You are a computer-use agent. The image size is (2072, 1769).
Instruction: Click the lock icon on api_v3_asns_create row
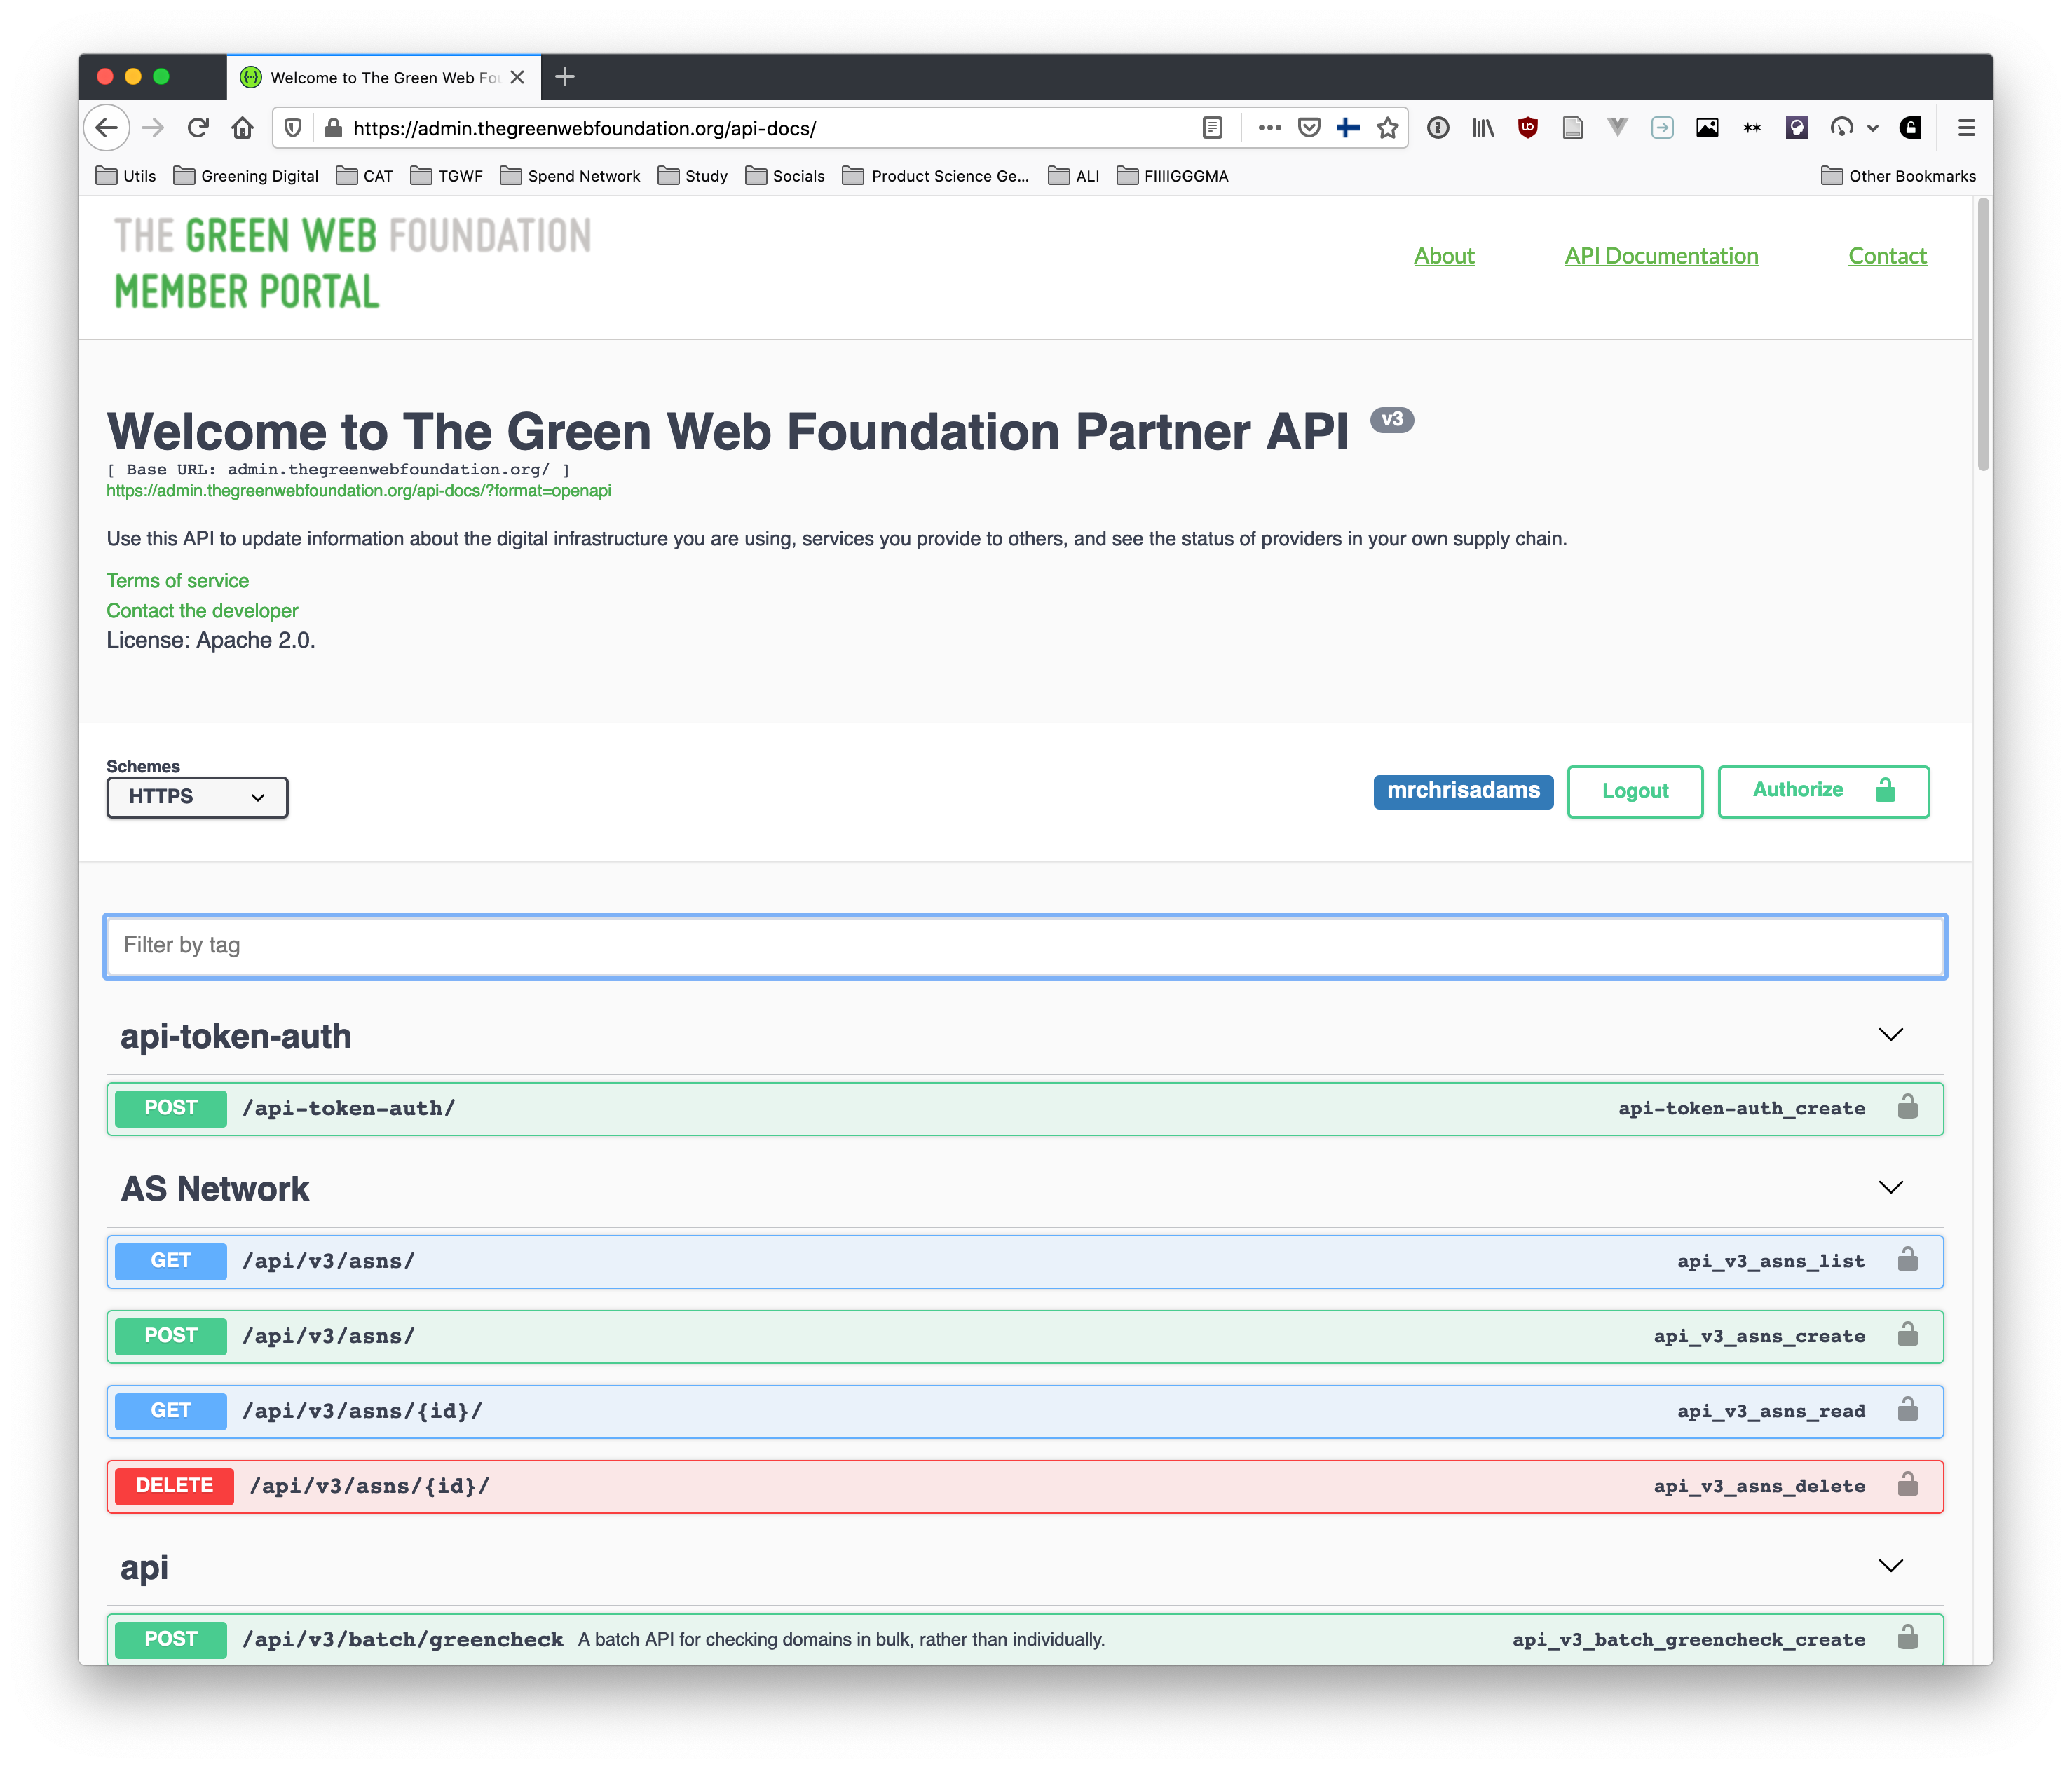tap(1908, 1335)
